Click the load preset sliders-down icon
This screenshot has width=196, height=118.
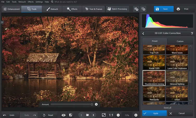[x=143, y=9]
